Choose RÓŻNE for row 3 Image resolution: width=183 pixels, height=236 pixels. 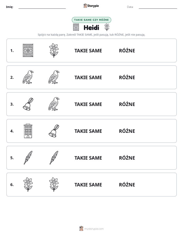click(x=127, y=104)
